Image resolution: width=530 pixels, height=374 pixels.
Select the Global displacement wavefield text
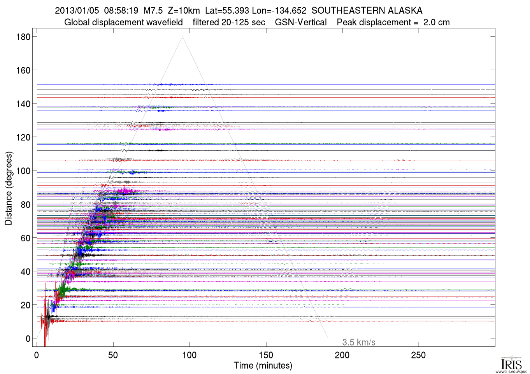[123, 23]
